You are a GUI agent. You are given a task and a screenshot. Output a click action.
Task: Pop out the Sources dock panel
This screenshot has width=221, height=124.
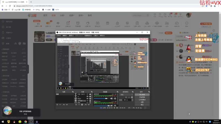coord(92,92)
